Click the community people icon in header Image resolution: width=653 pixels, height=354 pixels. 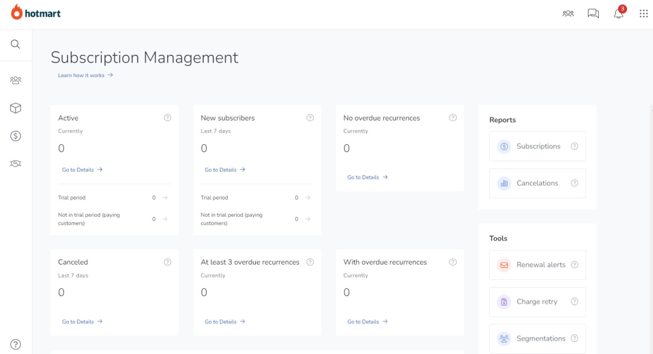(568, 13)
